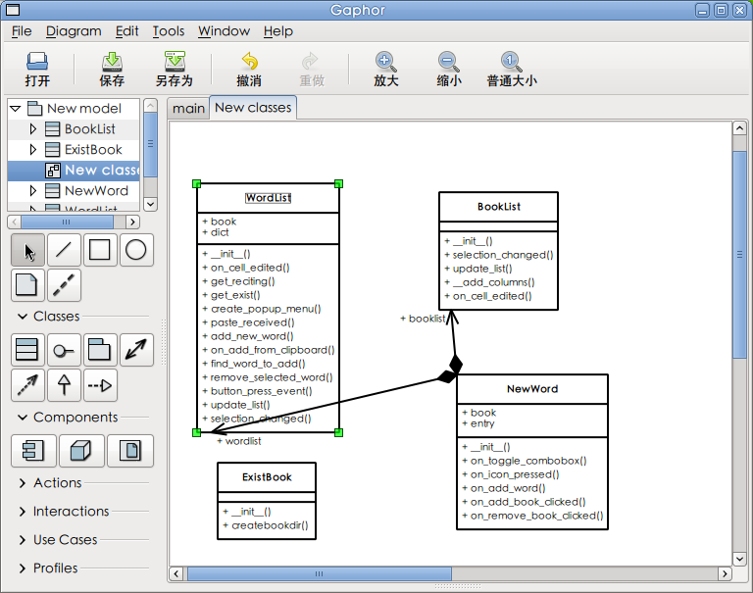Expand the Use Cases toolbox section
The height and width of the screenshot is (593, 753).
click(x=23, y=540)
